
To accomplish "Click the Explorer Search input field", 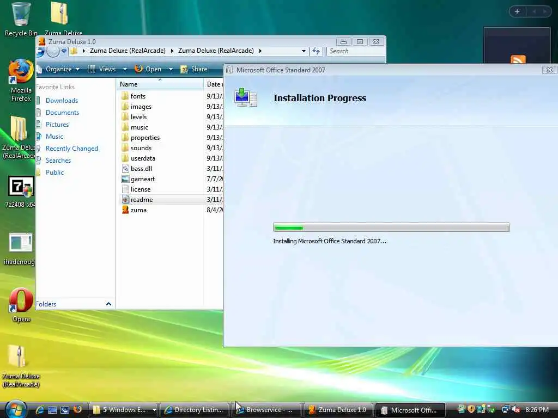I will (x=355, y=51).
